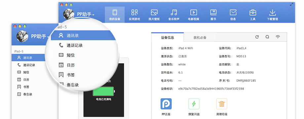This screenshot has height=119, width=304.
Task: Open 照片壁纸 in the toolbar
Action: coord(154,15)
